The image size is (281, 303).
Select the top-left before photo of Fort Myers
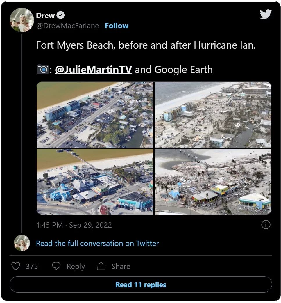(95, 115)
